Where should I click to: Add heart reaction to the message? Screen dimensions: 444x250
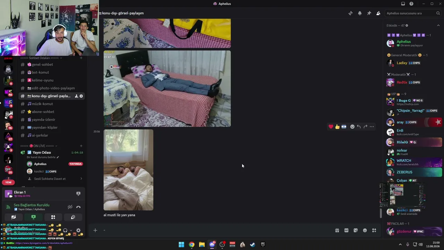point(331,127)
